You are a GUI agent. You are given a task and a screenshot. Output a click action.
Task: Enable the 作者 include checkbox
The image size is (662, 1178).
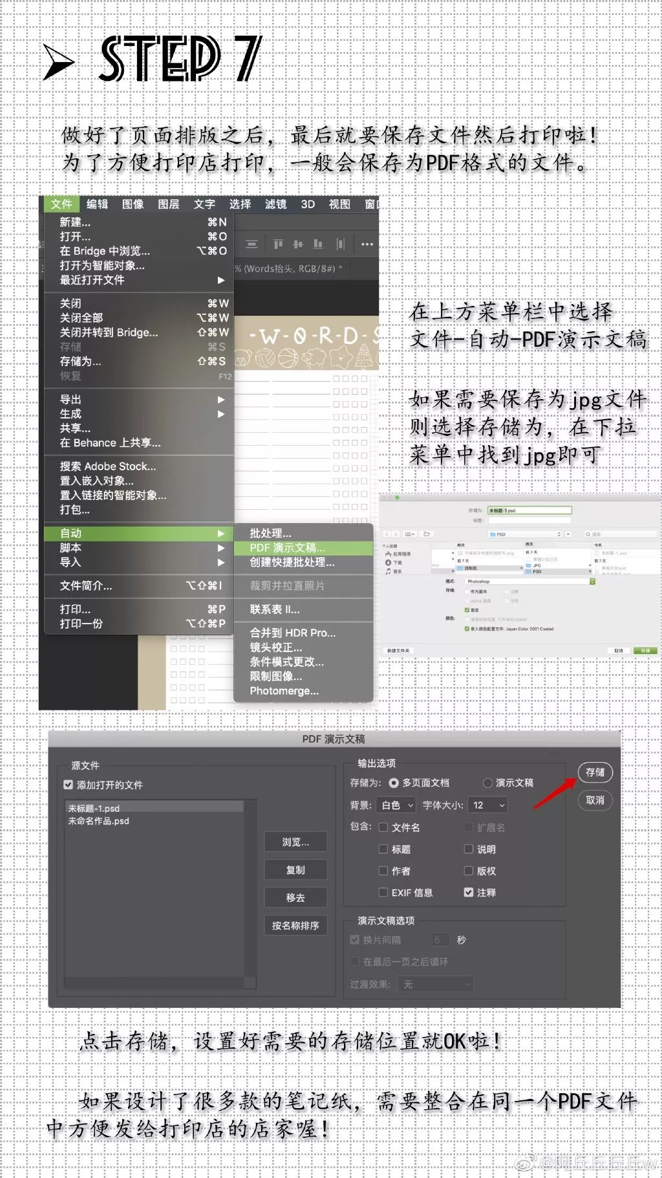(x=383, y=871)
